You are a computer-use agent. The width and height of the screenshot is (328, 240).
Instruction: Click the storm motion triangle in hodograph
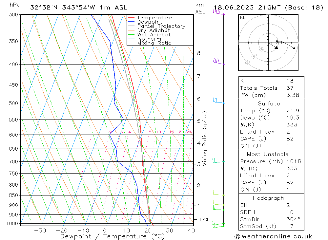[x=276, y=47]
